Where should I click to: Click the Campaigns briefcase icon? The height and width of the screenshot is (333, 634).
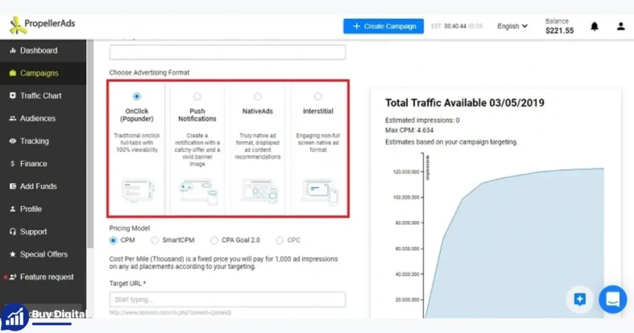[x=12, y=73]
